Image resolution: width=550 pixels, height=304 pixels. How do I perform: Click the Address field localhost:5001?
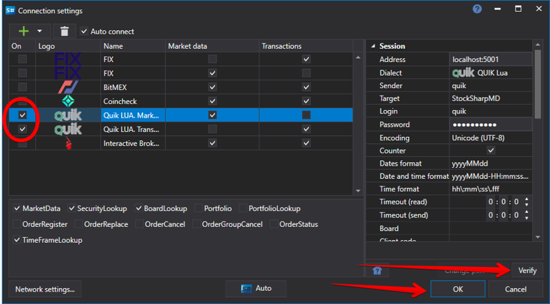pyautogui.click(x=491, y=59)
